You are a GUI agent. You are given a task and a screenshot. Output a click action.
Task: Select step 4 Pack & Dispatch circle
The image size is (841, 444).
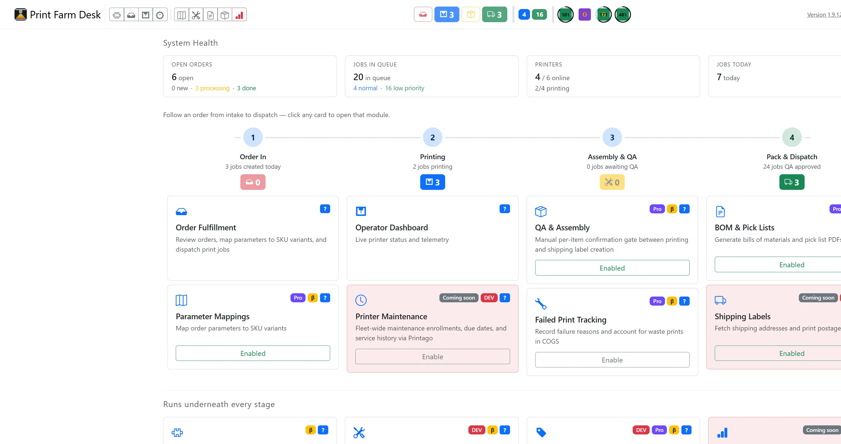(791, 137)
